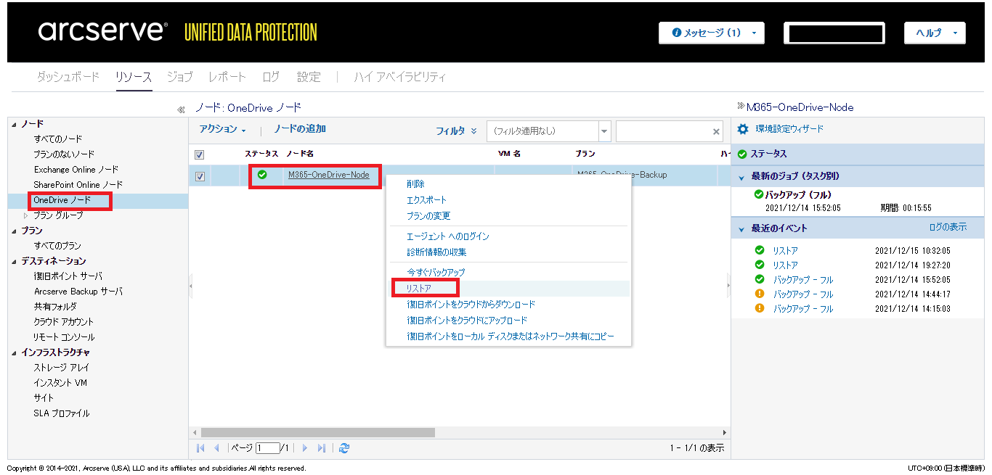The height and width of the screenshot is (475, 992).
Task: Click warning icon of event 2021/12/14 14:44:17
Action: point(760,294)
